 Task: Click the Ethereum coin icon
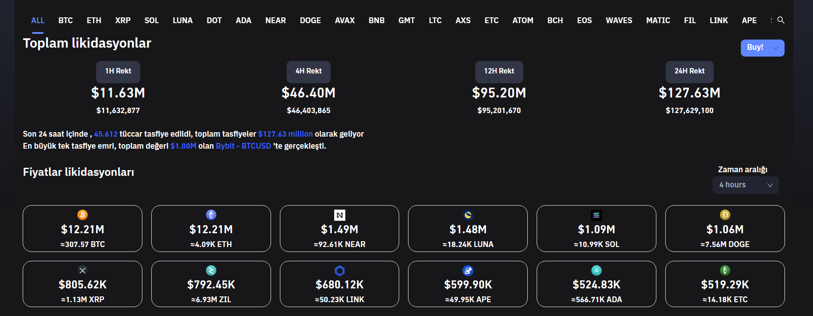tap(211, 215)
